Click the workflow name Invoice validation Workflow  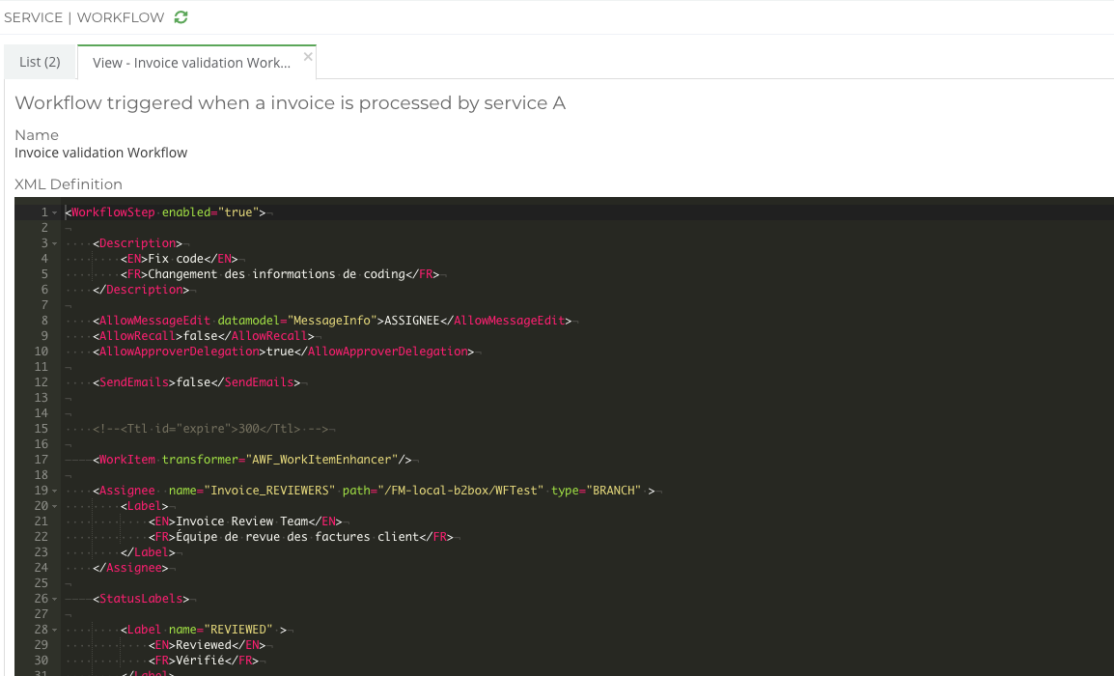pos(100,152)
